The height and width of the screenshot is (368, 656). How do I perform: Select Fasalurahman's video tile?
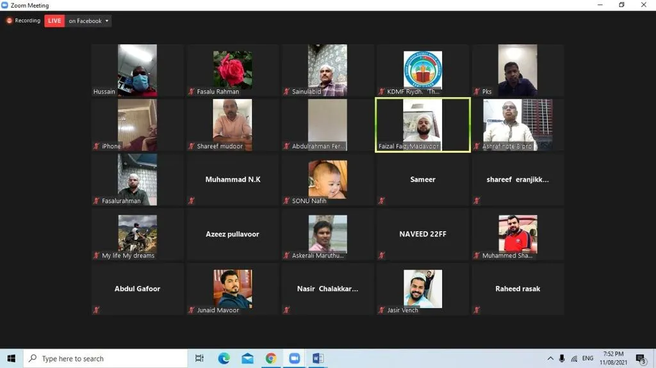[x=137, y=179]
